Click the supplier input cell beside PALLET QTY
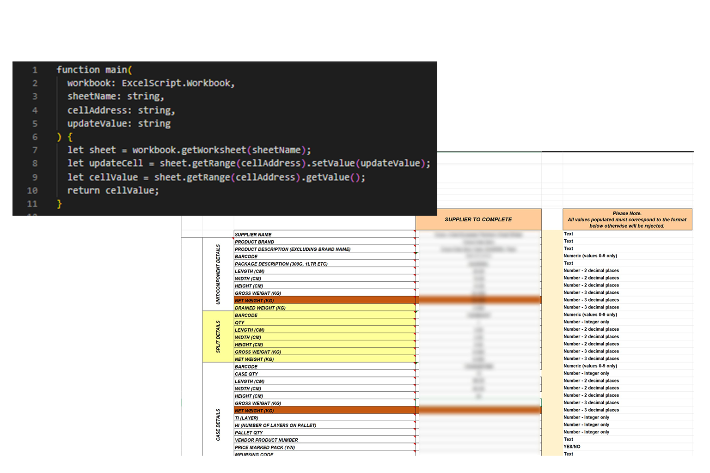 coord(478,433)
